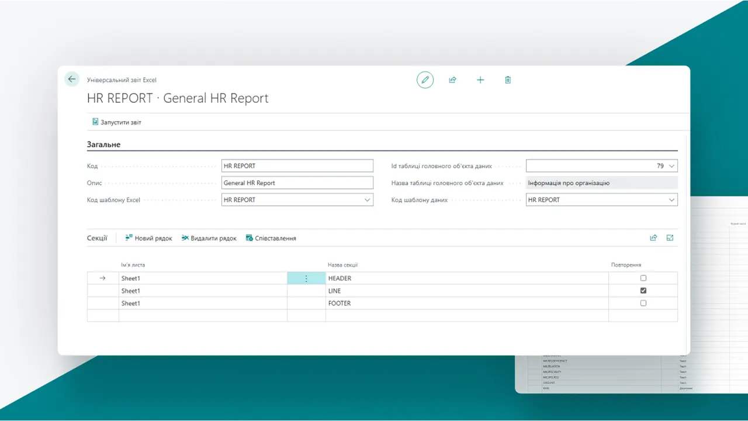The width and height of the screenshot is (748, 421).
Task: Toggle Повторення for the FOOTER row
Action: click(643, 303)
